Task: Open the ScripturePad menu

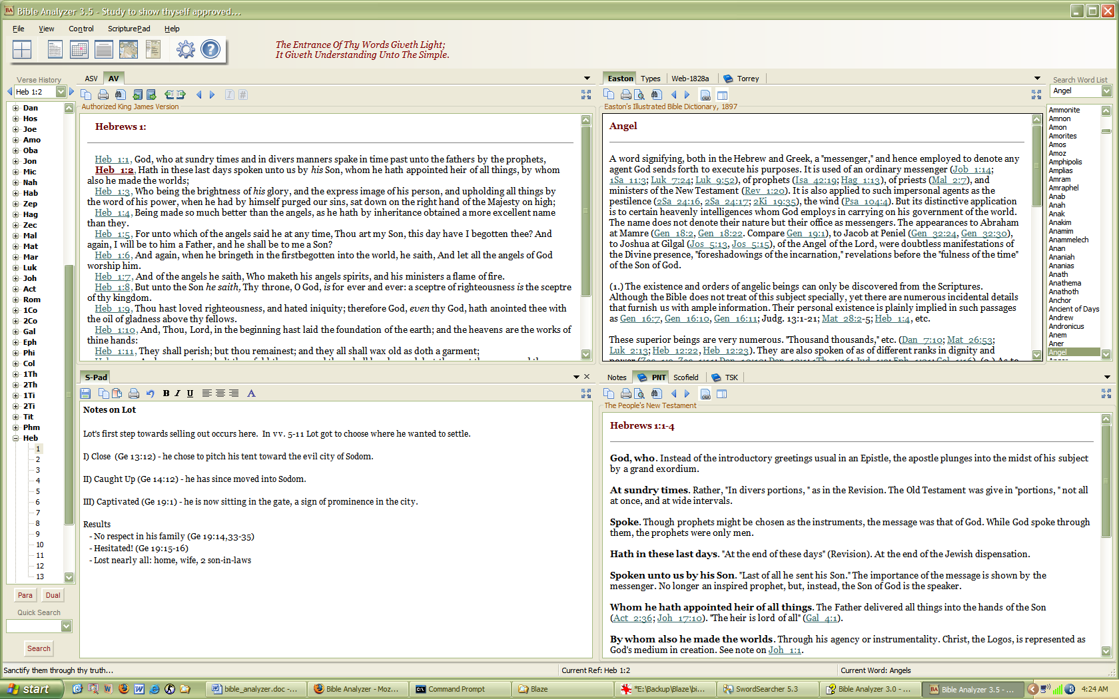Action: (x=129, y=29)
